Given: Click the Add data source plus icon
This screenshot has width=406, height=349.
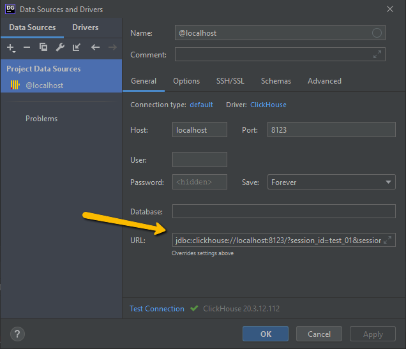Looking at the screenshot, I should 11,47.
